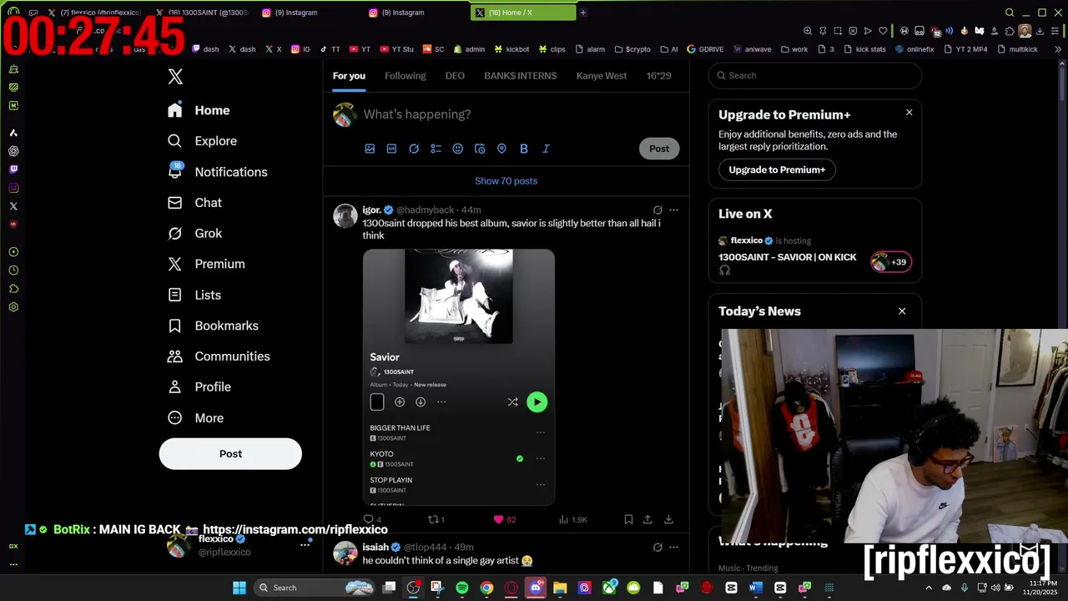Tag a location on the new post
Viewport: 1068px width, 601px height.
[x=501, y=149]
